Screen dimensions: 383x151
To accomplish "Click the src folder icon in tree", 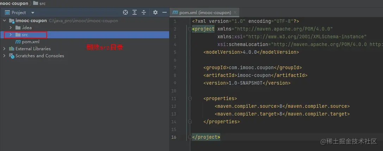I will click(x=18, y=34).
